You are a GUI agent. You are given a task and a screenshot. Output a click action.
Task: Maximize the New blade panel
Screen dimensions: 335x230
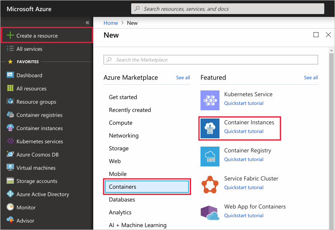[x=316, y=35]
